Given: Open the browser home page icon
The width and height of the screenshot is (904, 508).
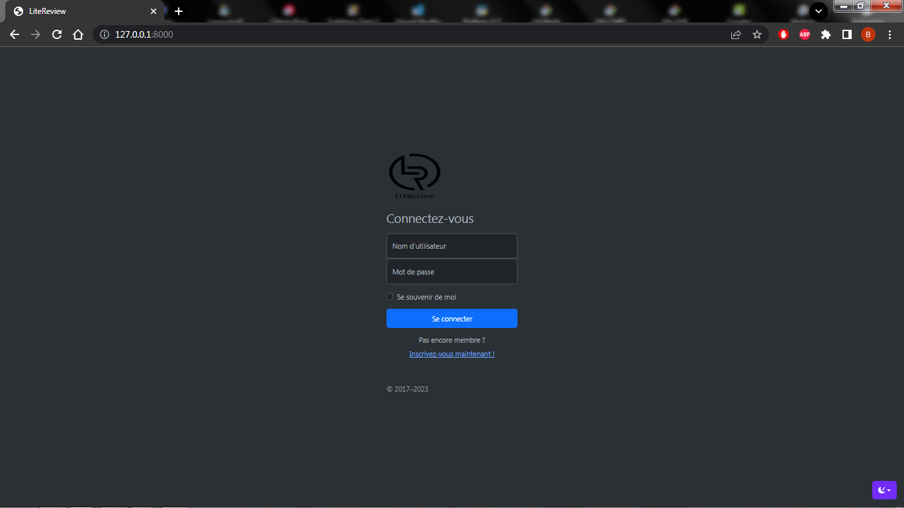Looking at the screenshot, I should point(78,34).
